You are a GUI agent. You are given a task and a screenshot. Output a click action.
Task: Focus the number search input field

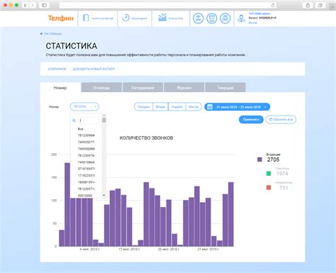(x=89, y=121)
